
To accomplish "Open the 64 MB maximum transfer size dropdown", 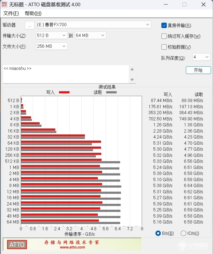I will tap(91, 36).
